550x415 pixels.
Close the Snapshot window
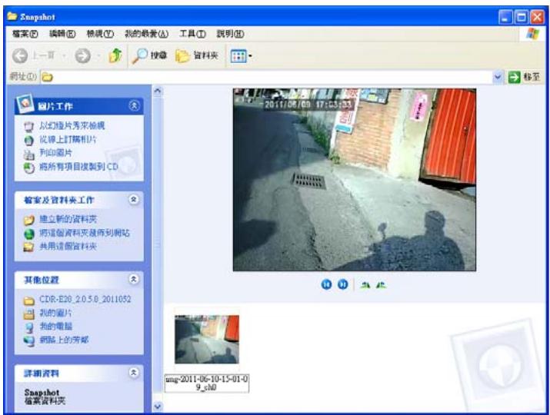(537, 17)
